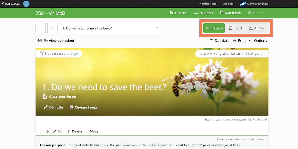Click the Exit Lesson back arrow

[3, 4]
